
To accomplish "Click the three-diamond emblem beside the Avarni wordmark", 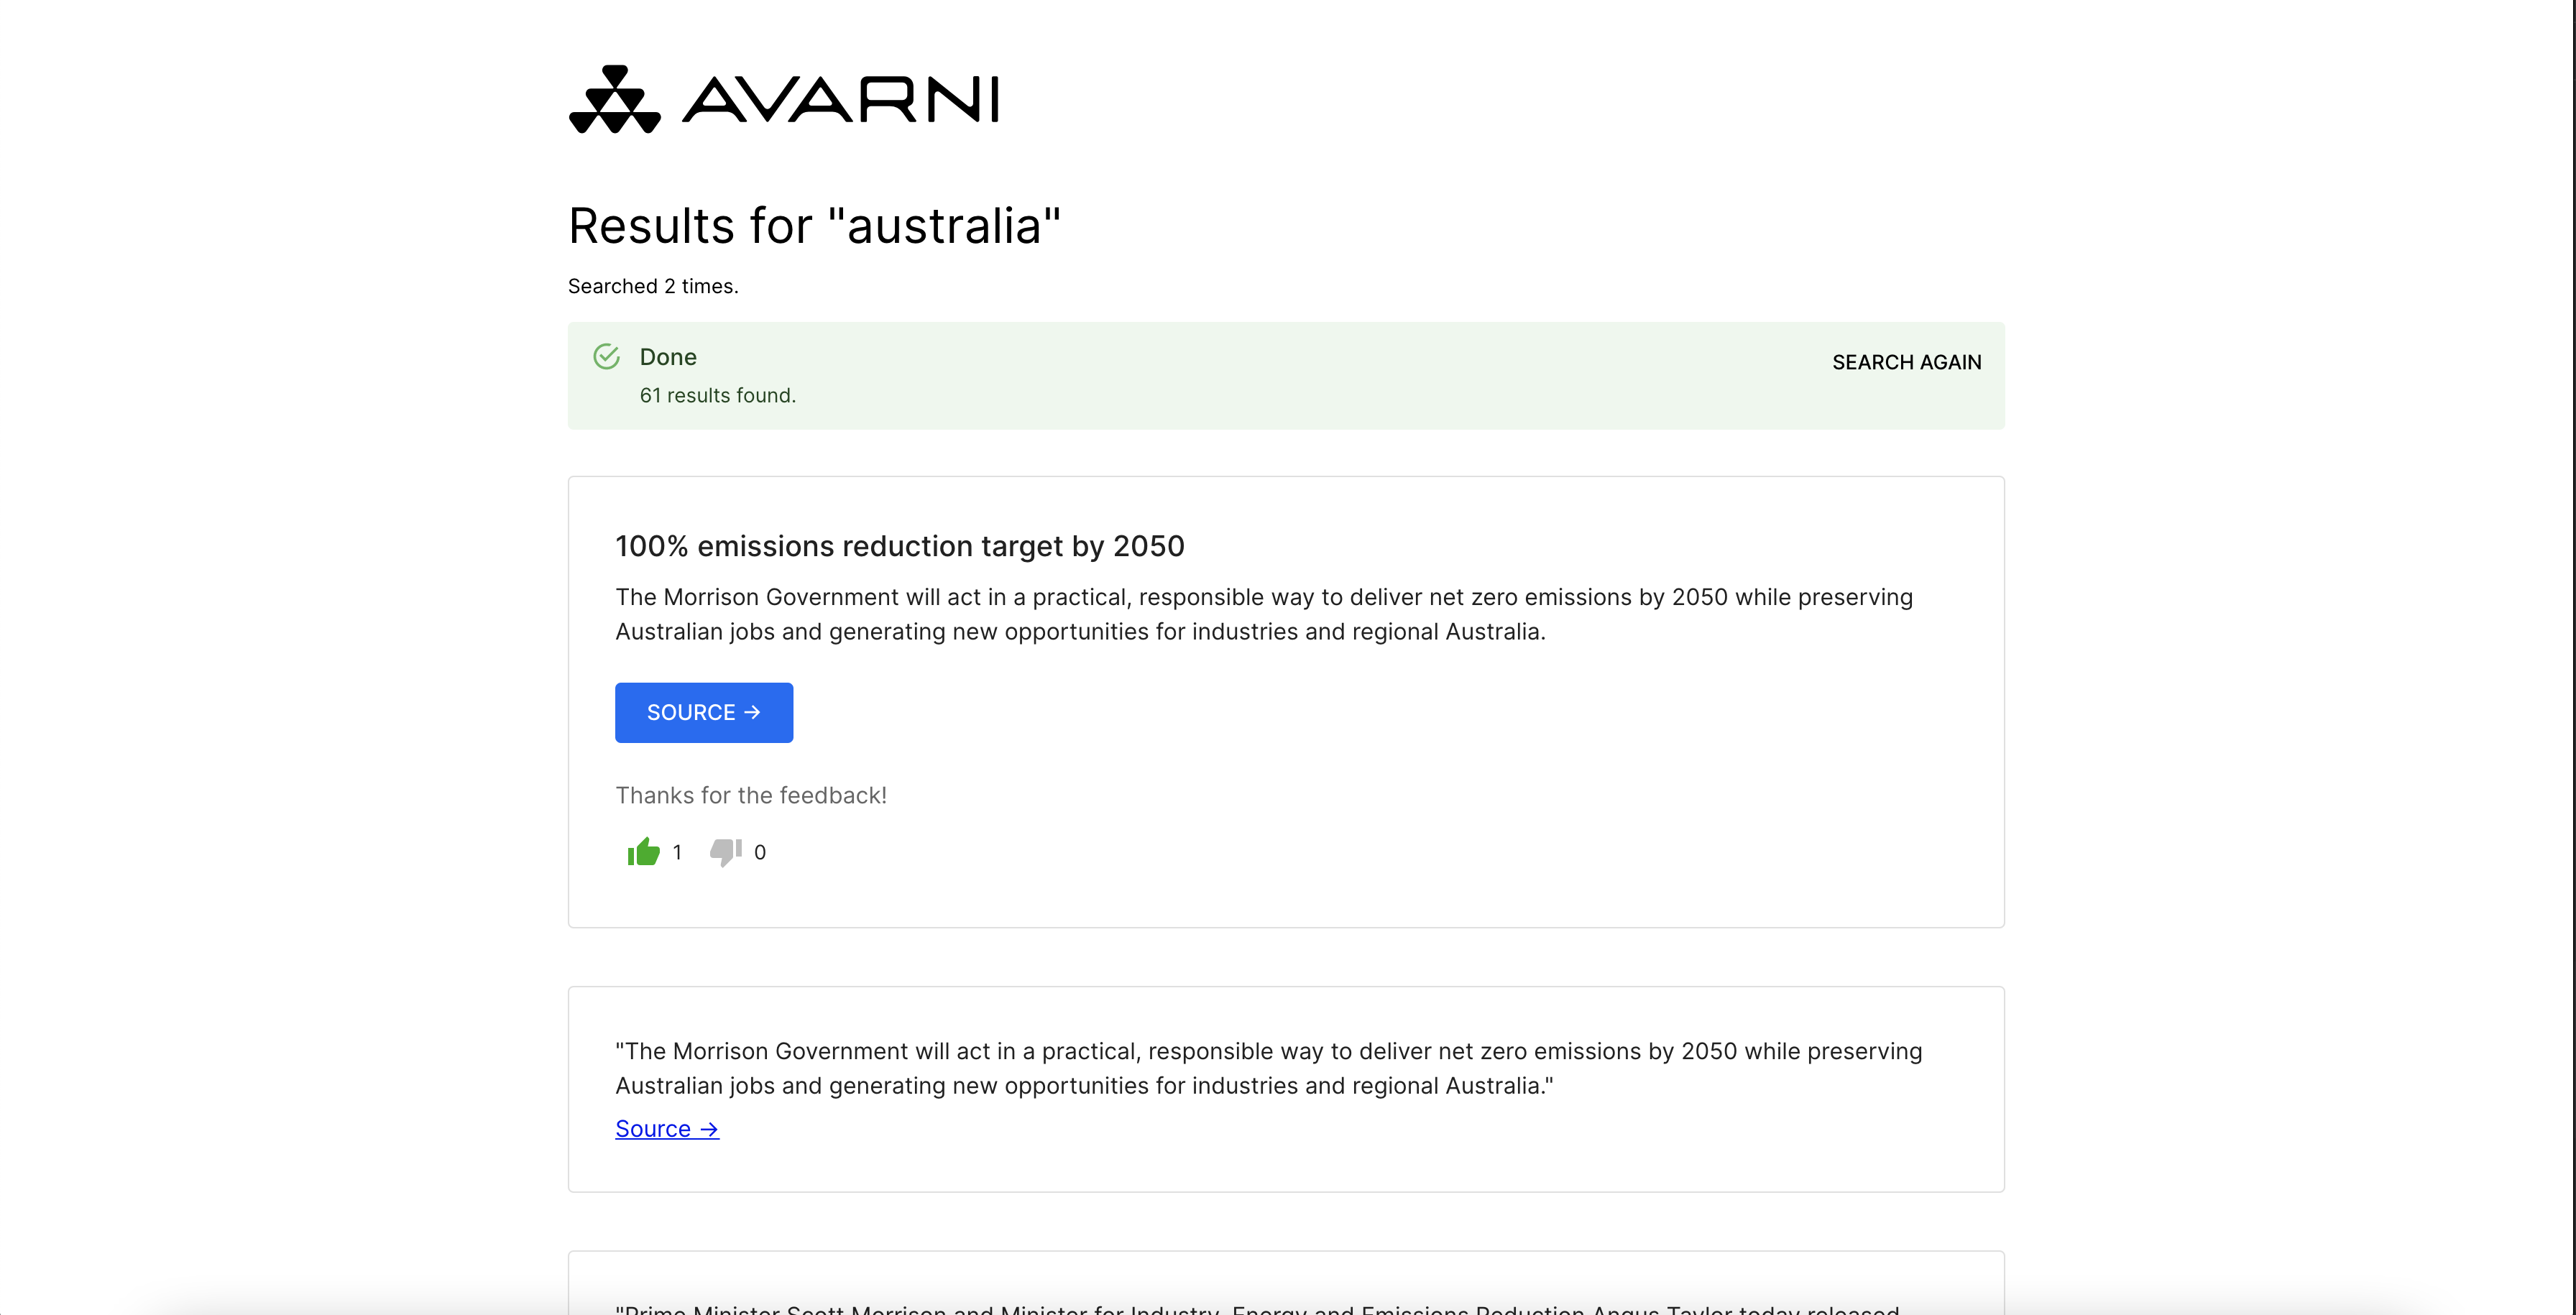I will click(x=615, y=97).
